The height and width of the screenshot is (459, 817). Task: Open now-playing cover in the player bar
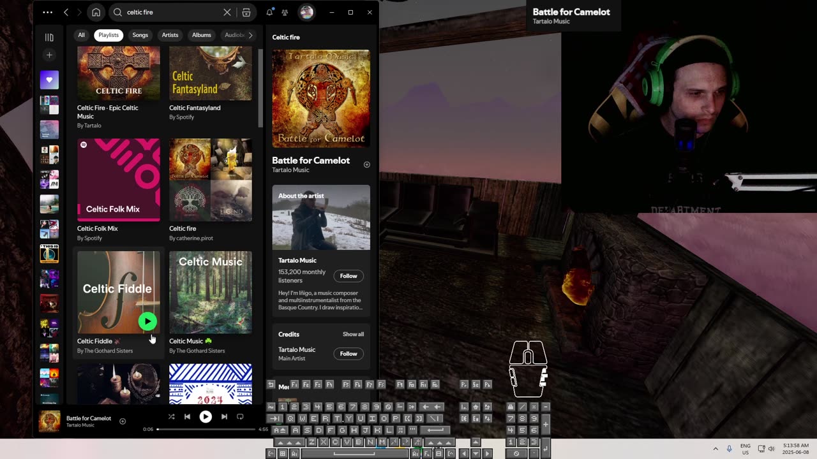(50, 421)
